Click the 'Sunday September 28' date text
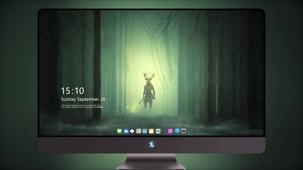The width and height of the screenshot is (303, 170). coord(83,99)
